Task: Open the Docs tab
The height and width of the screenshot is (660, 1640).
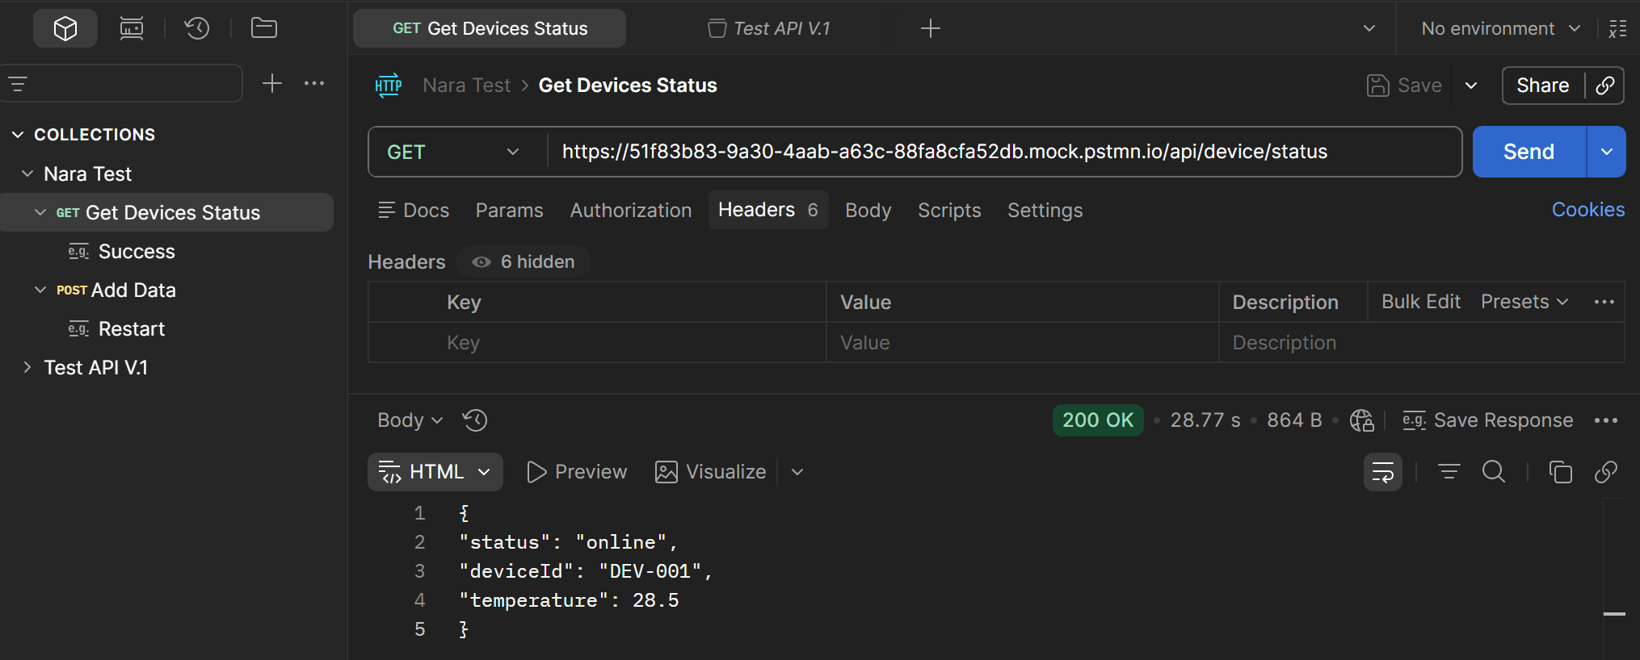Action: (x=414, y=211)
